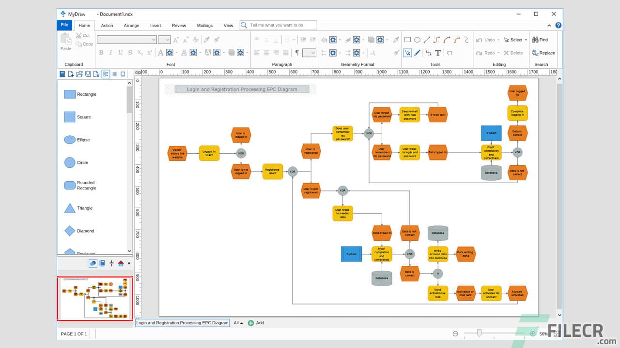Select the Pointer tool in Tools group
Image resolution: width=620 pixels, height=348 pixels.
(x=408, y=53)
